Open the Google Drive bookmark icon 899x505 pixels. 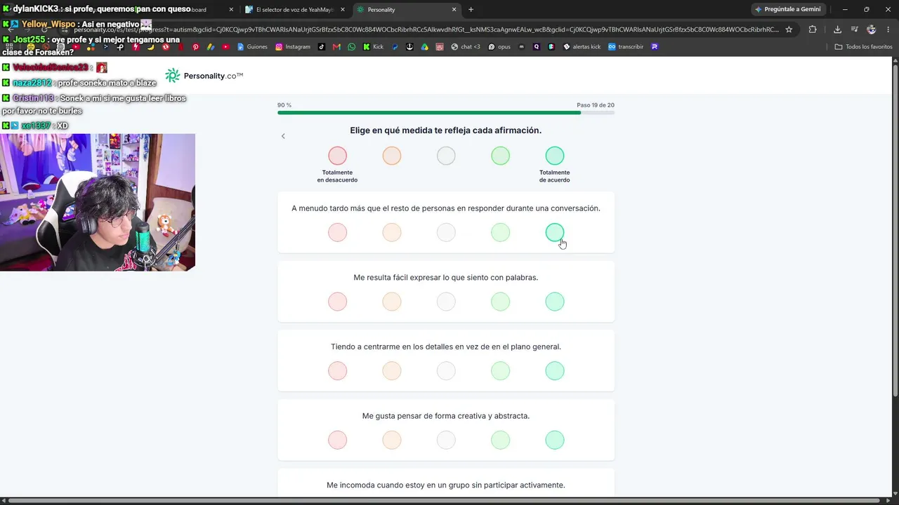pyautogui.click(x=424, y=47)
